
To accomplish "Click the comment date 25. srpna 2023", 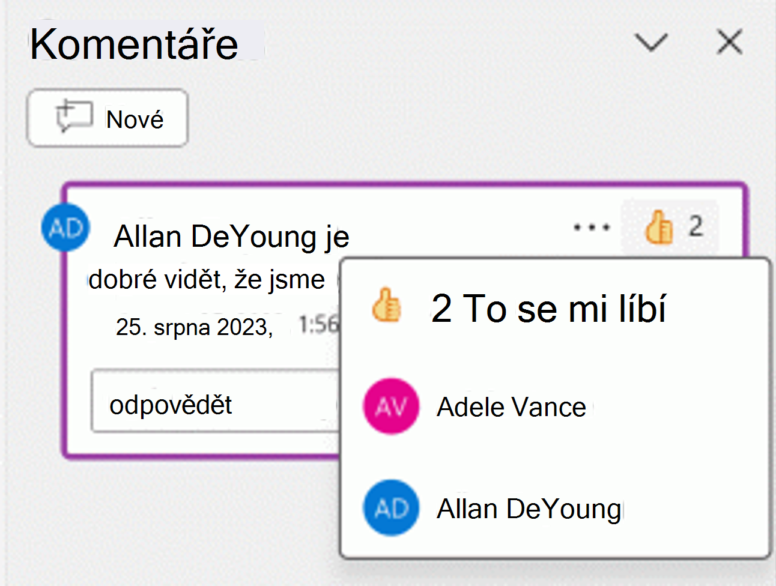I will (194, 327).
